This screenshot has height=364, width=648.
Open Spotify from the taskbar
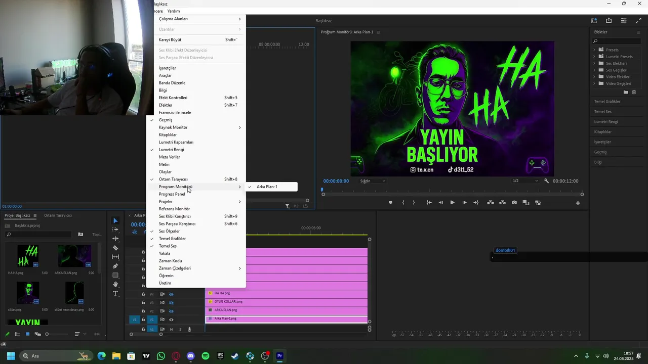click(x=205, y=356)
